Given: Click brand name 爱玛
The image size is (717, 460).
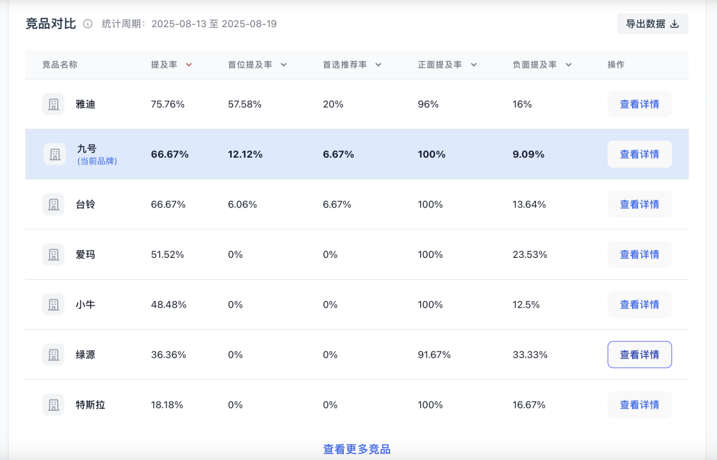Looking at the screenshot, I should (86, 255).
